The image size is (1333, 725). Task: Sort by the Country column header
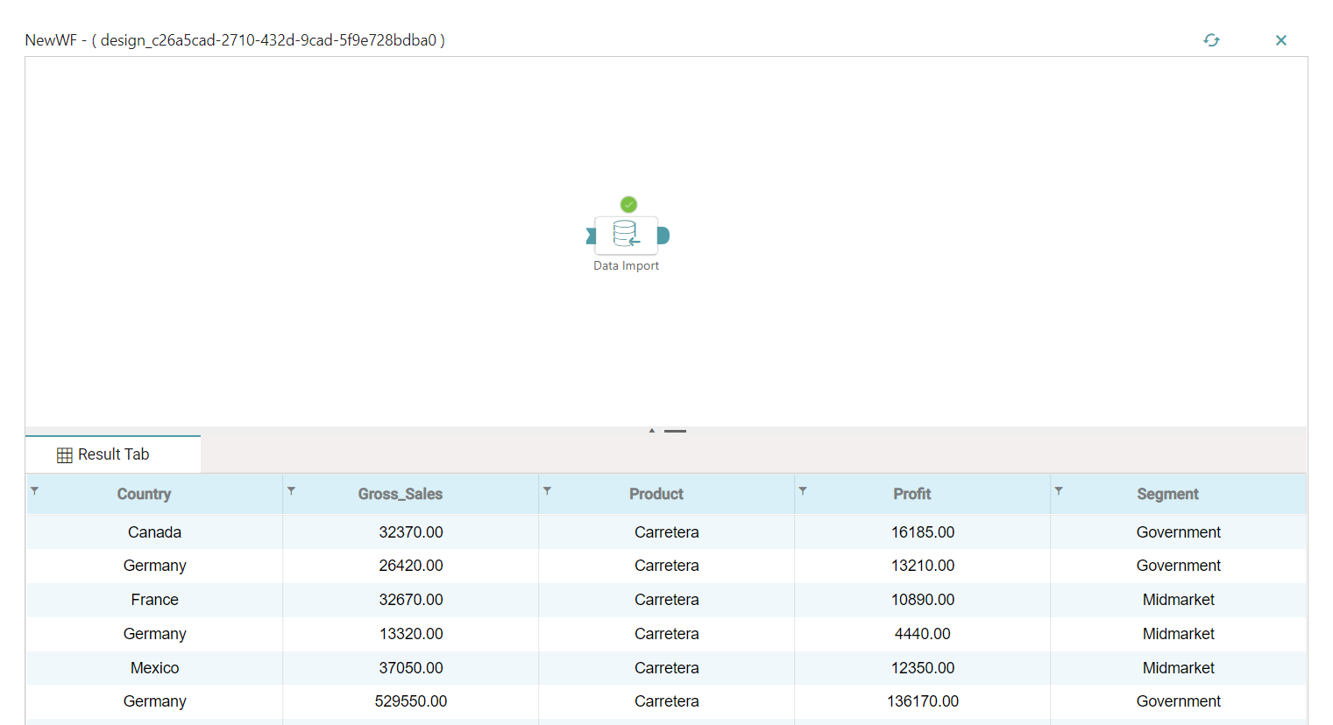pos(145,494)
